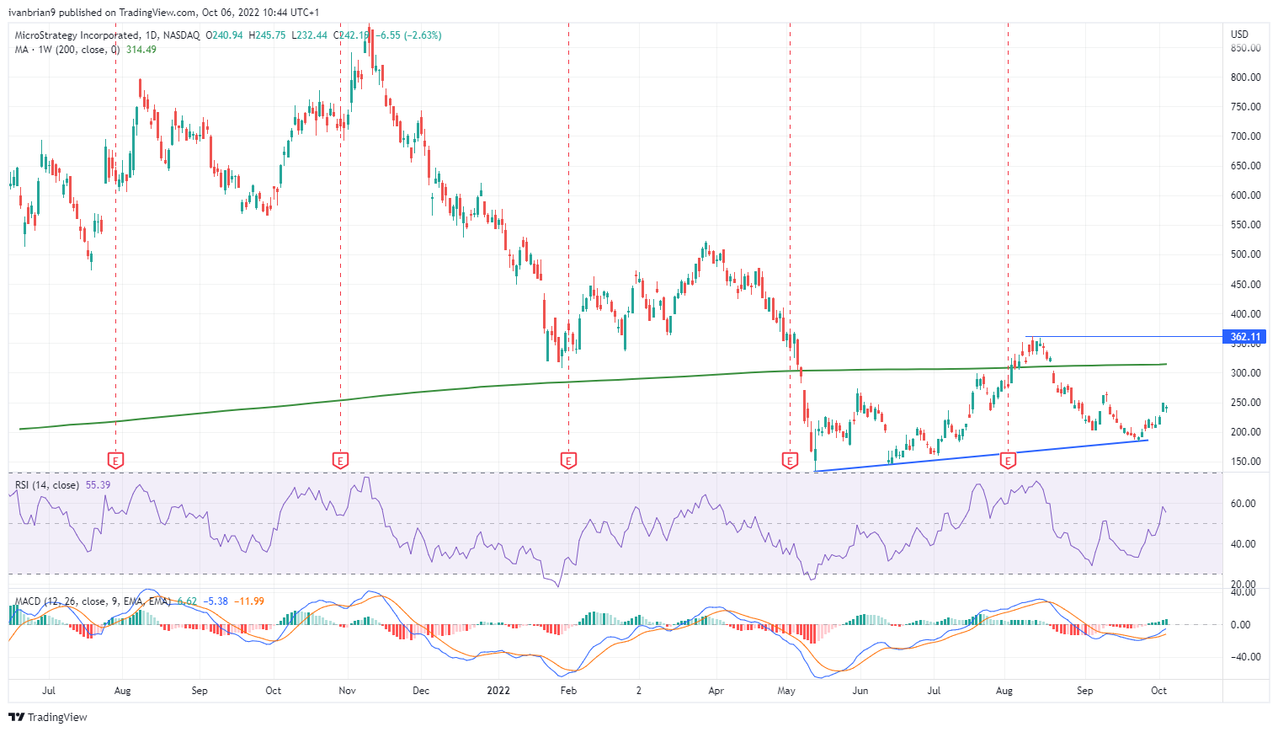Click the earnings E icon near November
The height and width of the screenshot is (732, 1278).
[340, 460]
